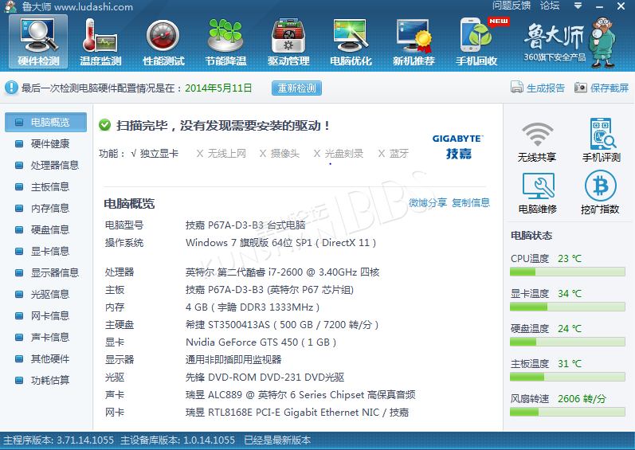Select 显卡信息 in the left sidebar
Image resolution: width=635 pixels, height=450 pixels.
[x=49, y=252]
